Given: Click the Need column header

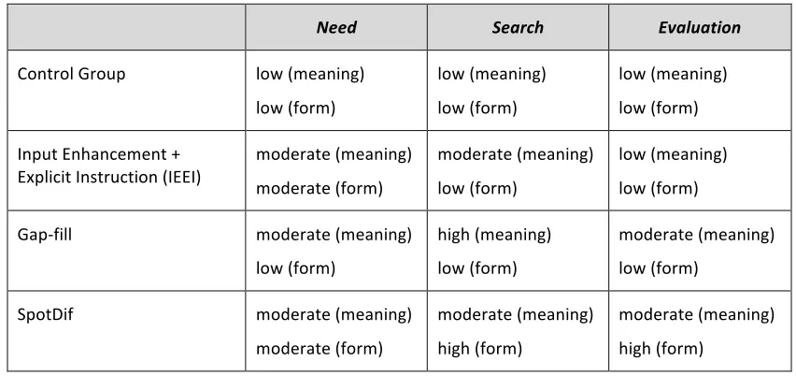Looking at the screenshot, I should (336, 27).
